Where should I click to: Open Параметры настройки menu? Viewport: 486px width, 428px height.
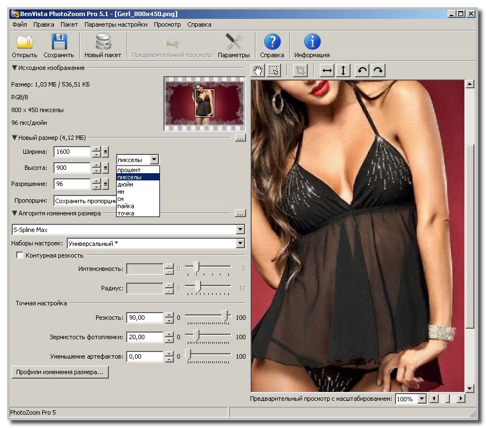116,24
